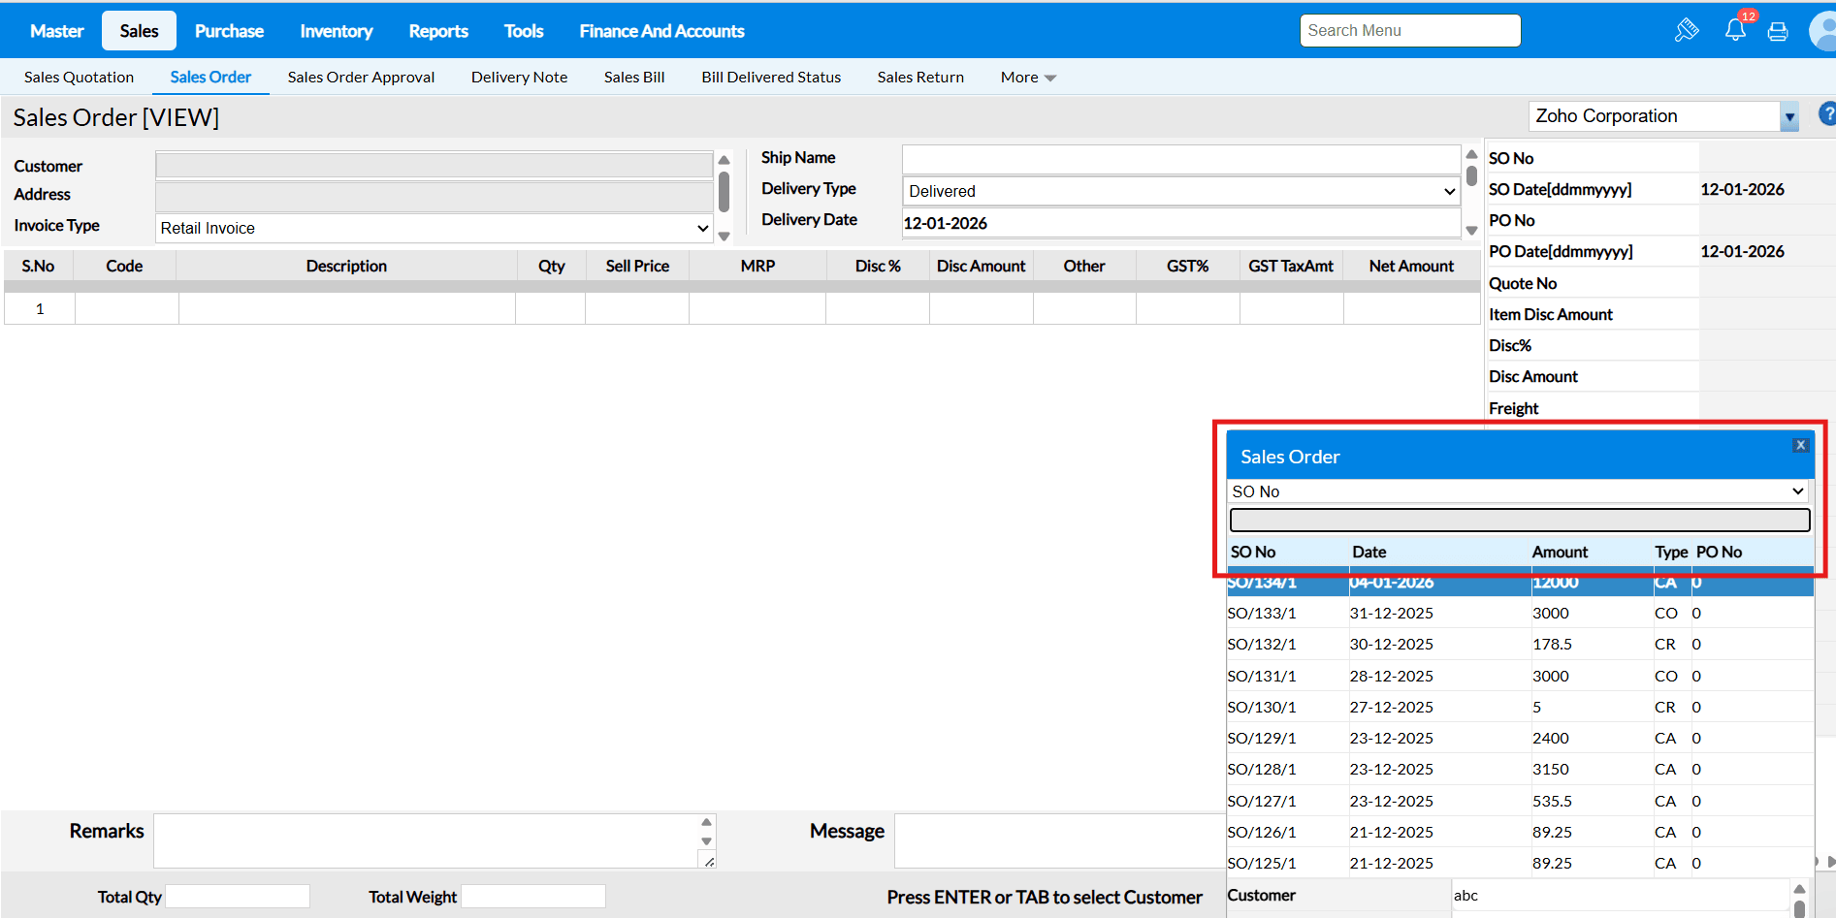Expand the Zoho Corporation company dropdown
The image size is (1836, 918).
[1789, 117]
